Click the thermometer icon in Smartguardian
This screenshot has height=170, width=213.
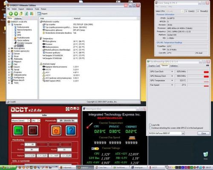click(x=89, y=125)
